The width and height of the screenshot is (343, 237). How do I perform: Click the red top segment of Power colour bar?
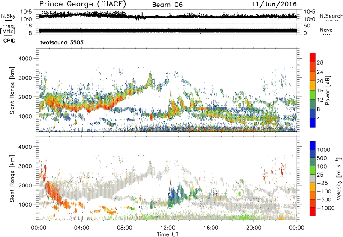point(313,58)
